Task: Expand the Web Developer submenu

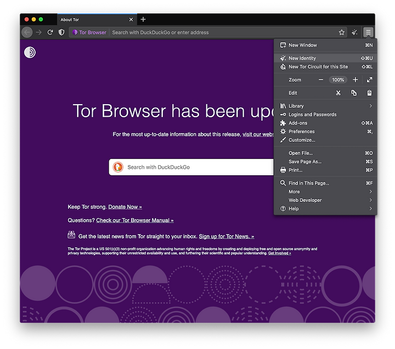Action: 325,201
